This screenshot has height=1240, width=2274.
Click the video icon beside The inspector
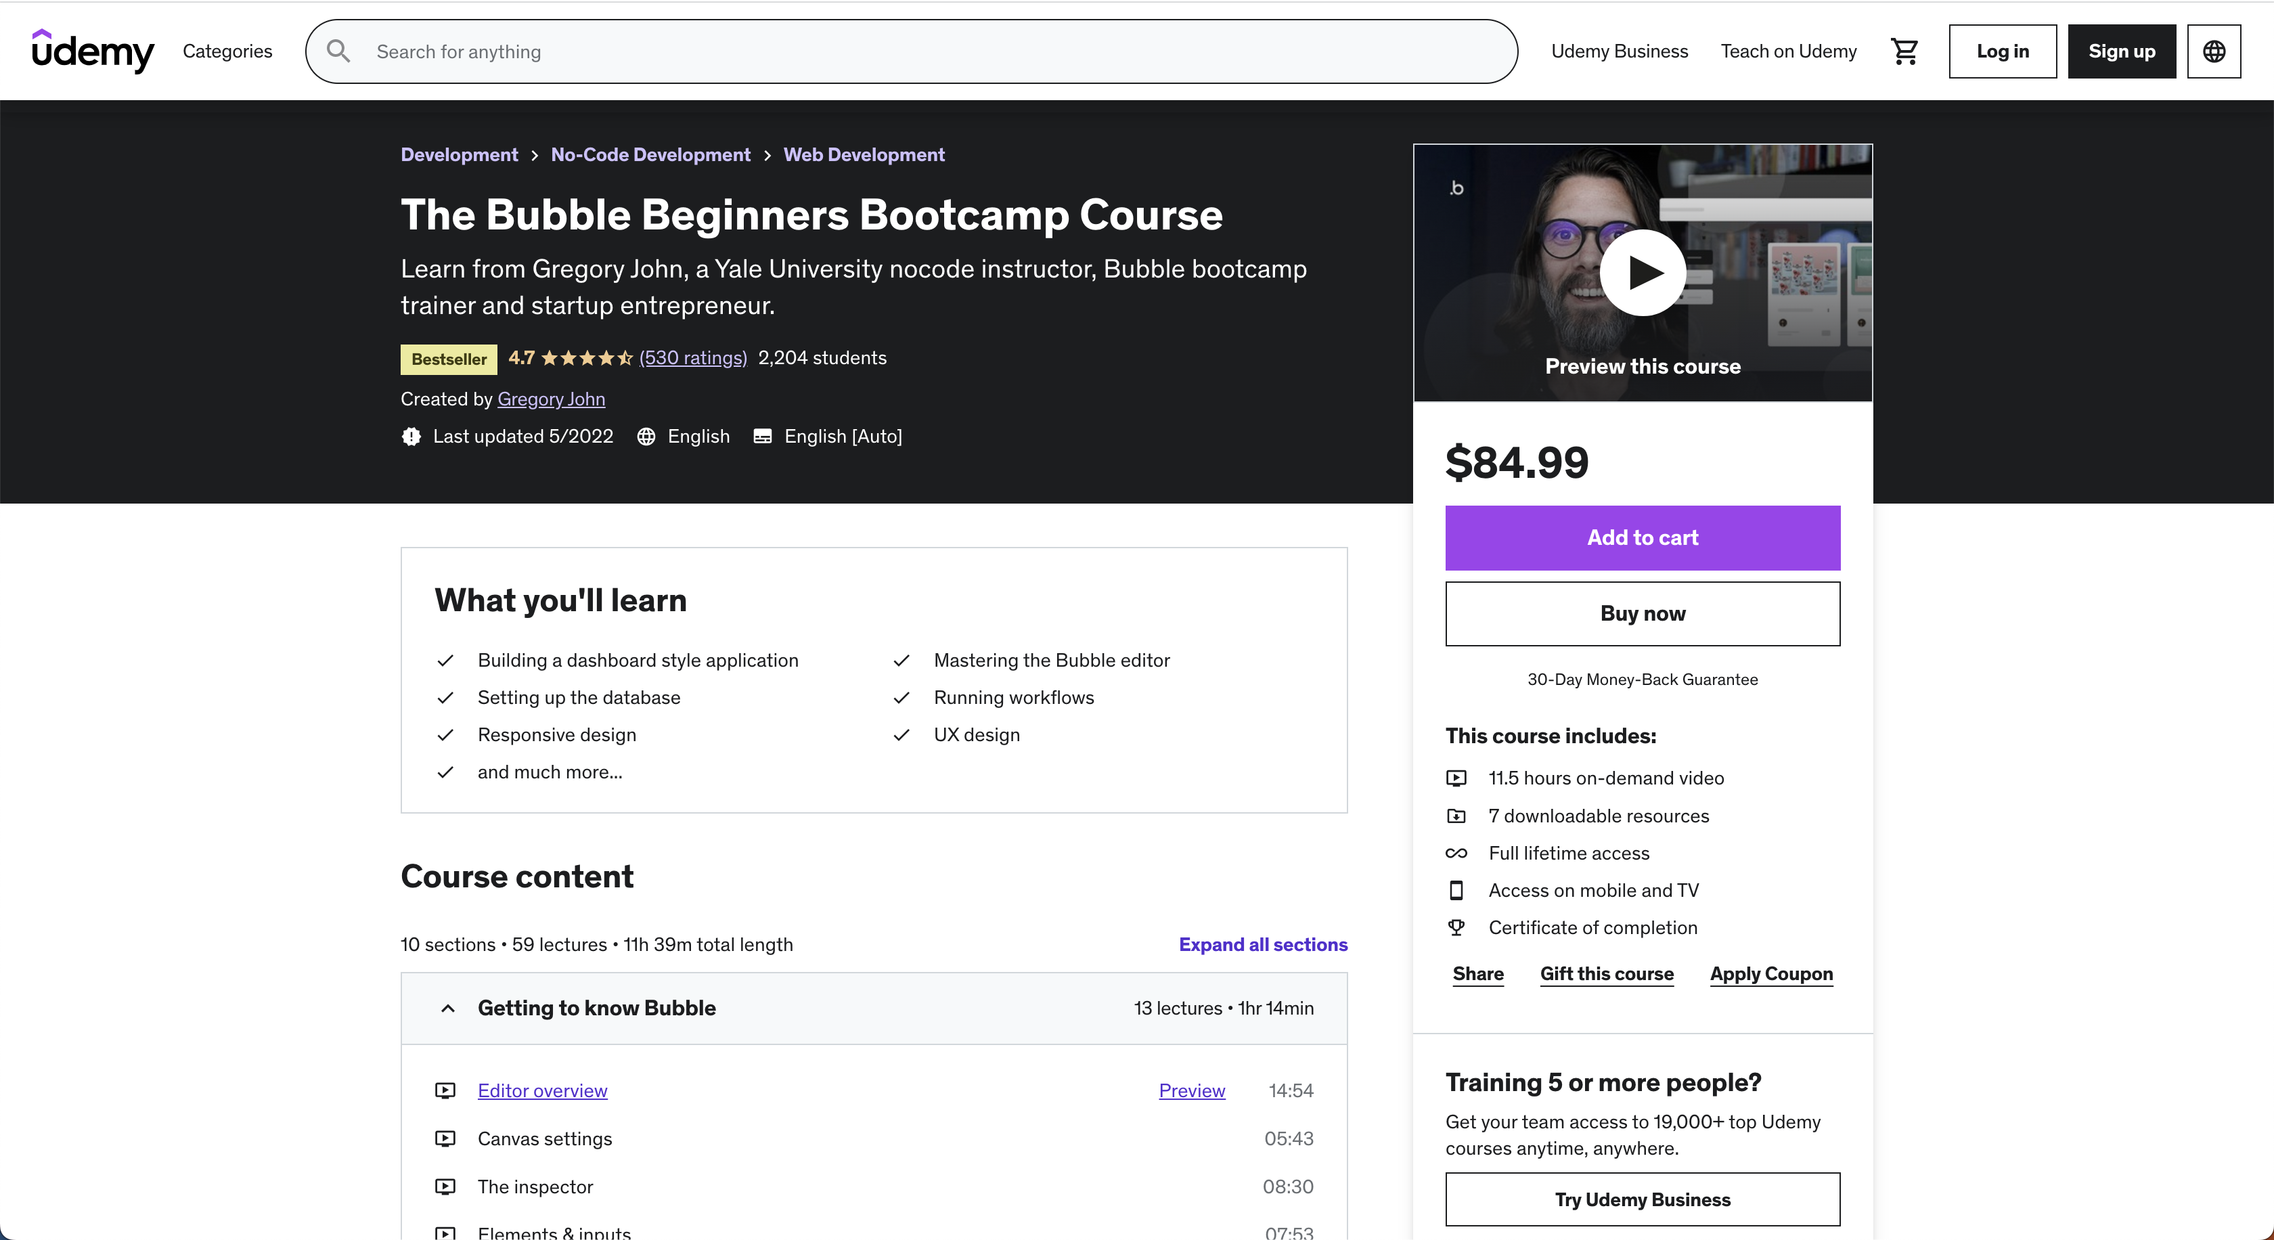pyautogui.click(x=446, y=1187)
